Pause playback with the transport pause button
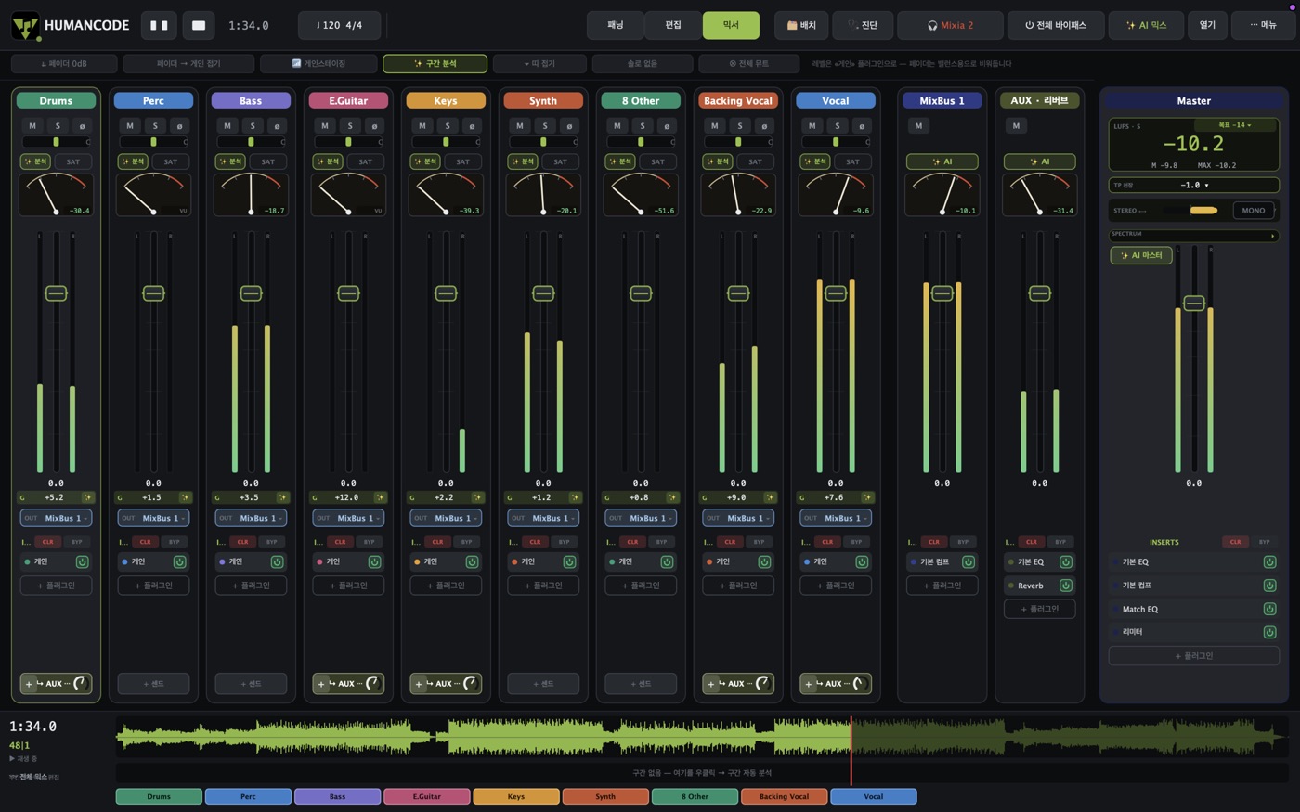Image resolution: width=1300 pixels, height=812 pixels. 159,25
